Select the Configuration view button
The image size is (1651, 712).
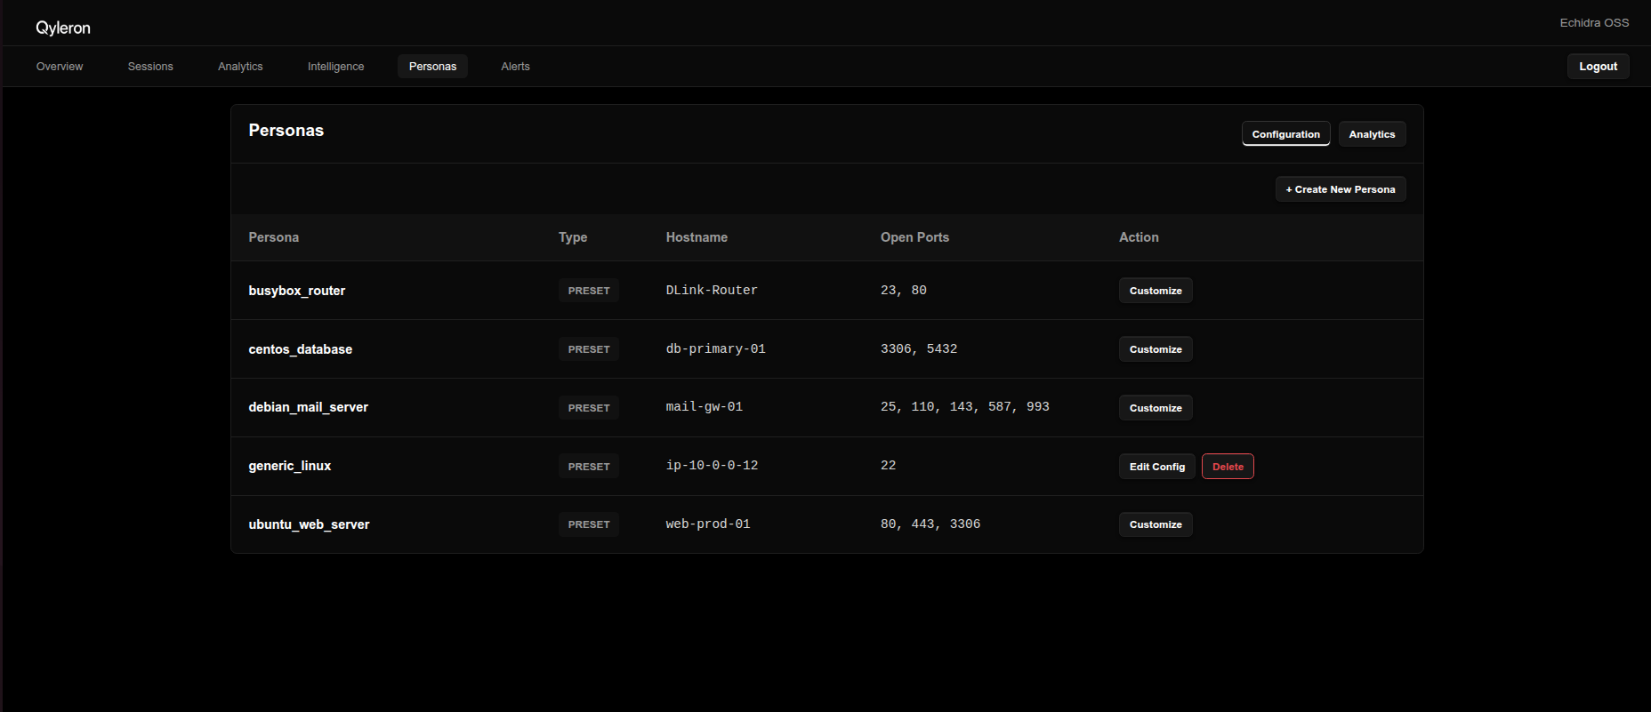pyautogui.click(x=1285, y=134)
